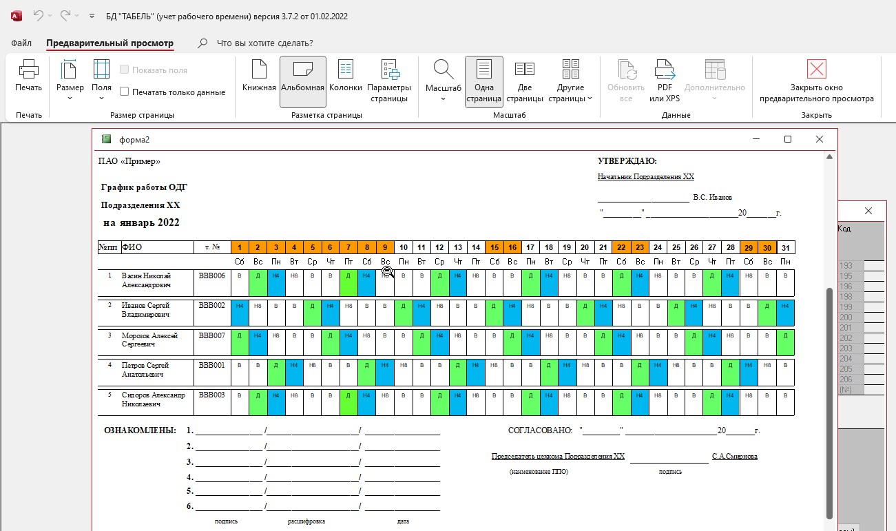
Task: Click the Код label in background window
Action: coord(844,229)
